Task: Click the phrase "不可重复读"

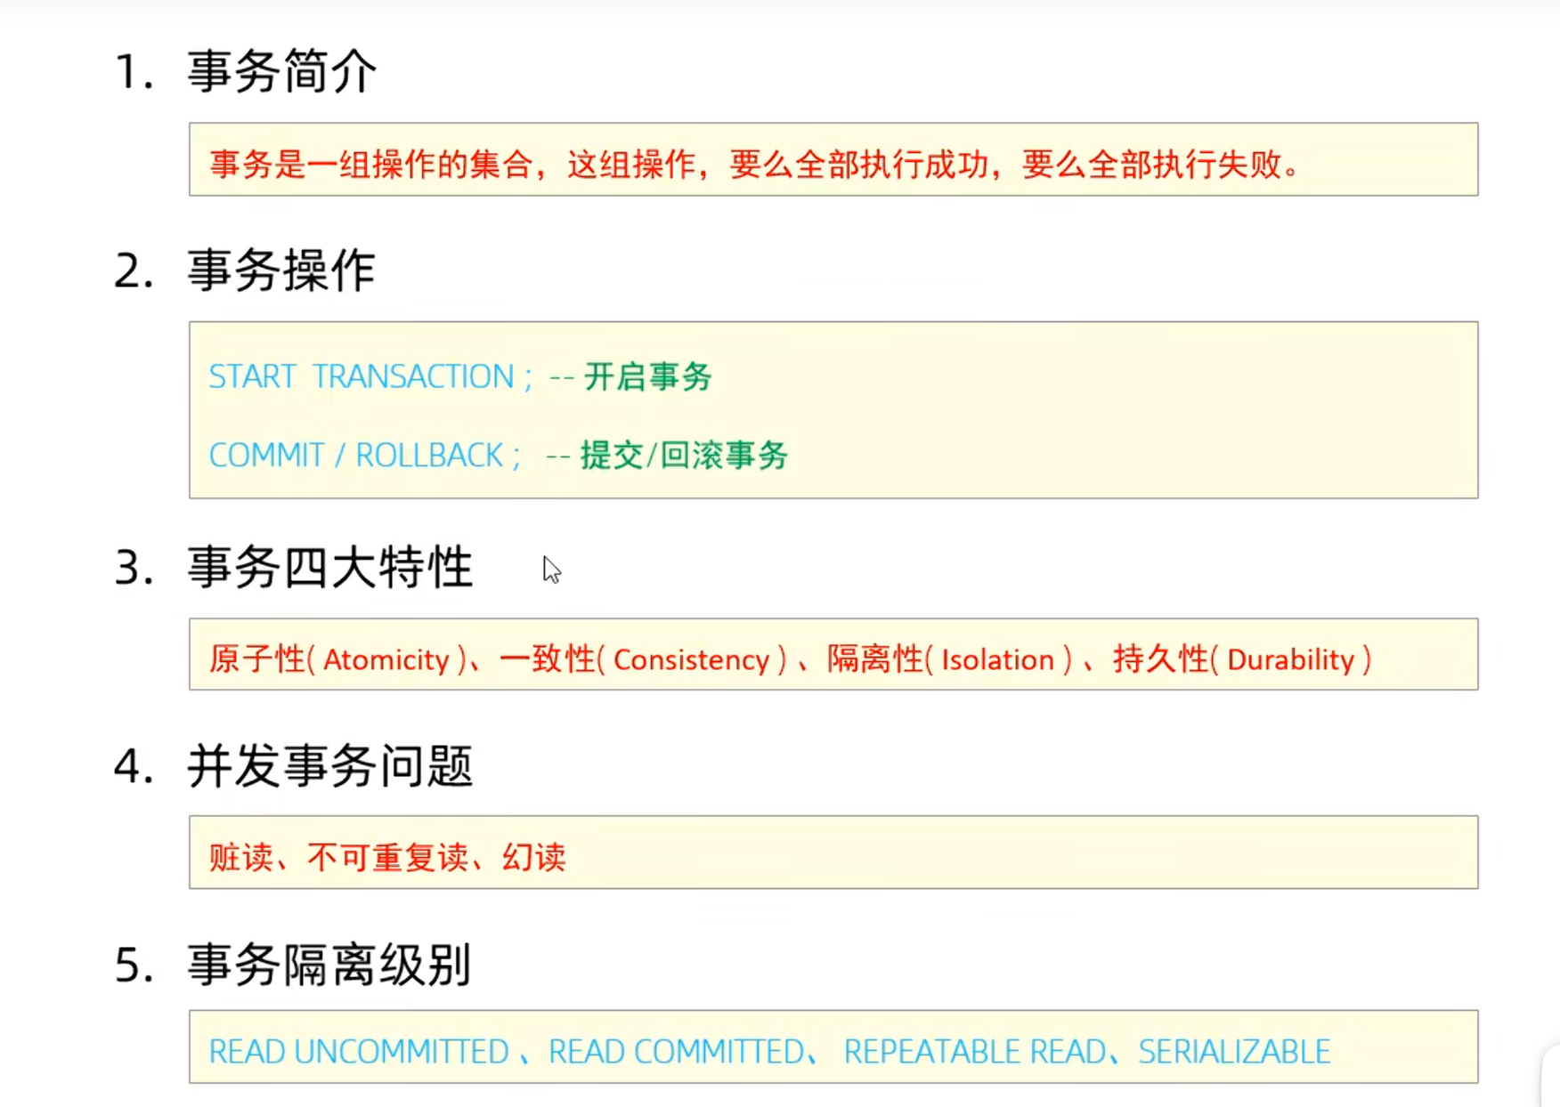Action: (x=387, y=857)
